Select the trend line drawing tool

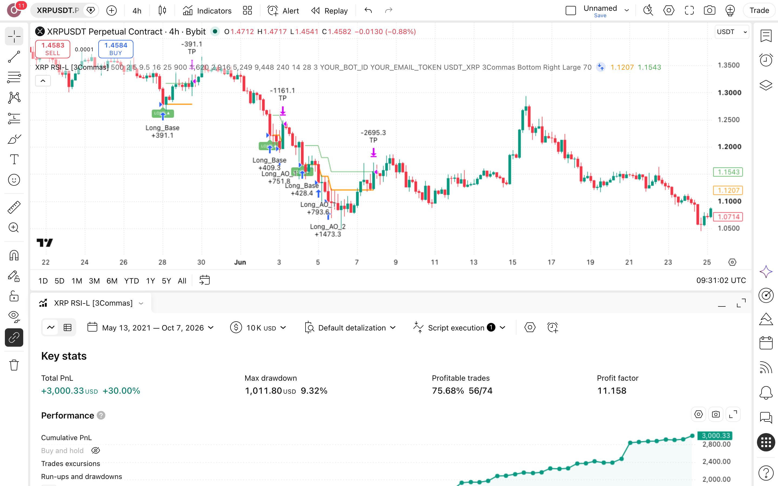coord(14,57)
